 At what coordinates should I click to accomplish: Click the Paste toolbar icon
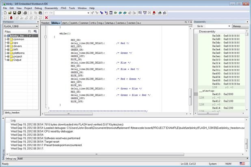tap(40, 13)
